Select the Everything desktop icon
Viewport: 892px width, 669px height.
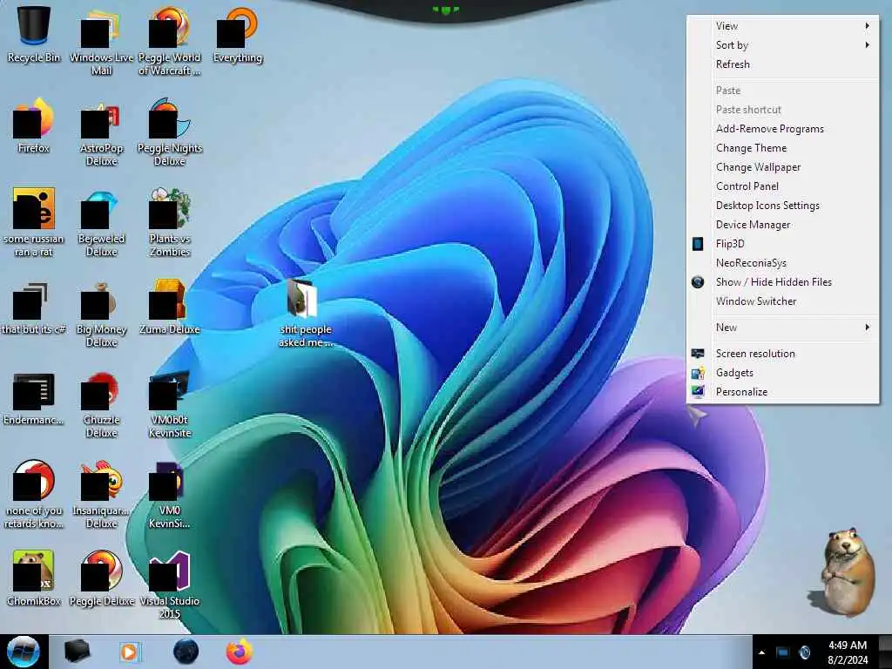238,34
